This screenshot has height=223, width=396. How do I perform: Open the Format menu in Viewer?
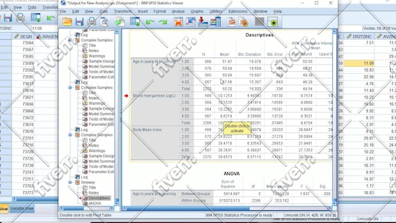(x=160, y=12)
